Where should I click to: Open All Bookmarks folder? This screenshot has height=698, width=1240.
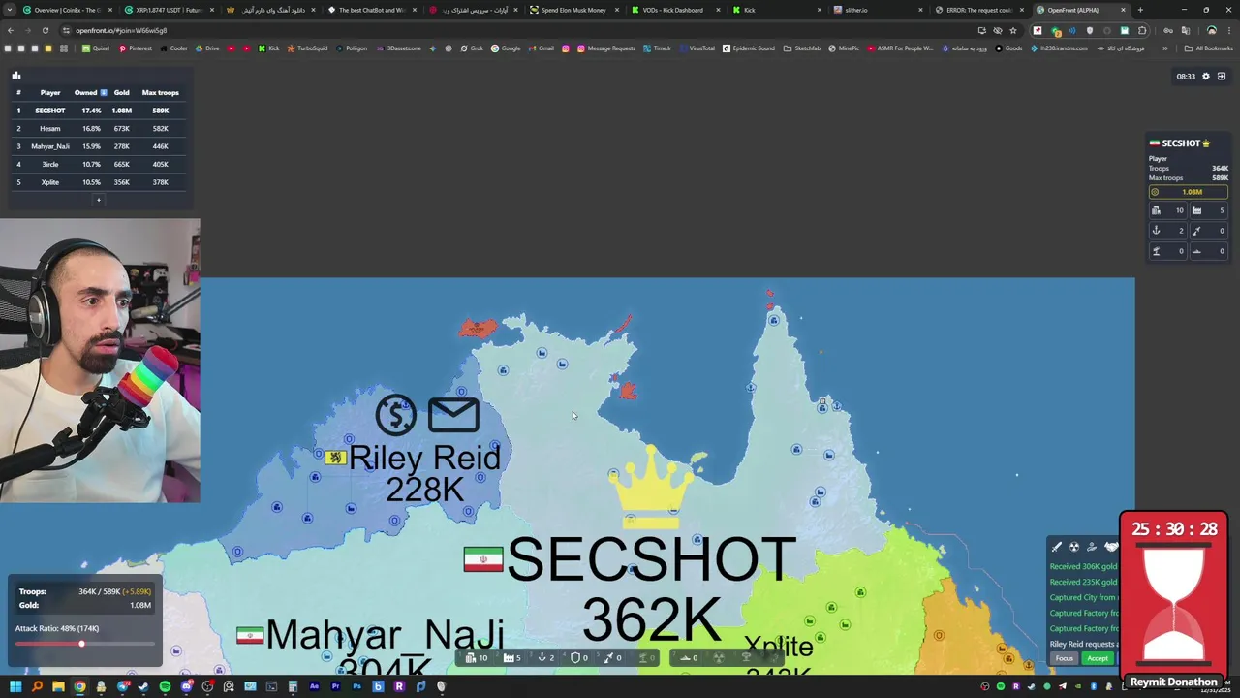coord(1208,48)
